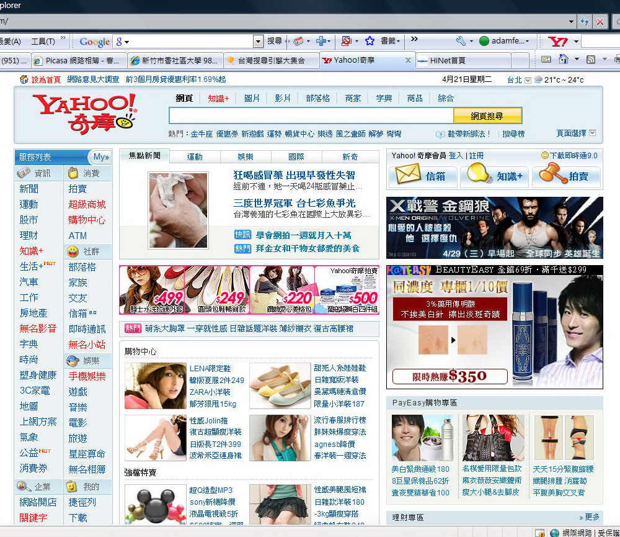Click the 註冊 link
The width and height of the screenshot is (620, 537).
point(476,156)
